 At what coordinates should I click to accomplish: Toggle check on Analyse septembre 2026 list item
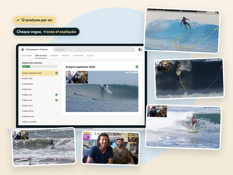click(56, 73)
